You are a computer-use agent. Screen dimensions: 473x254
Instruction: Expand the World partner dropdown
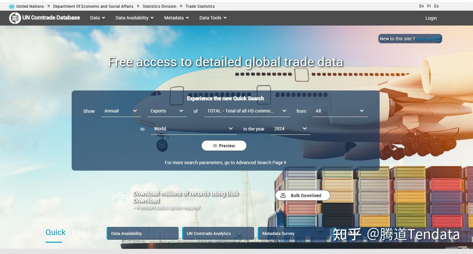194,129
